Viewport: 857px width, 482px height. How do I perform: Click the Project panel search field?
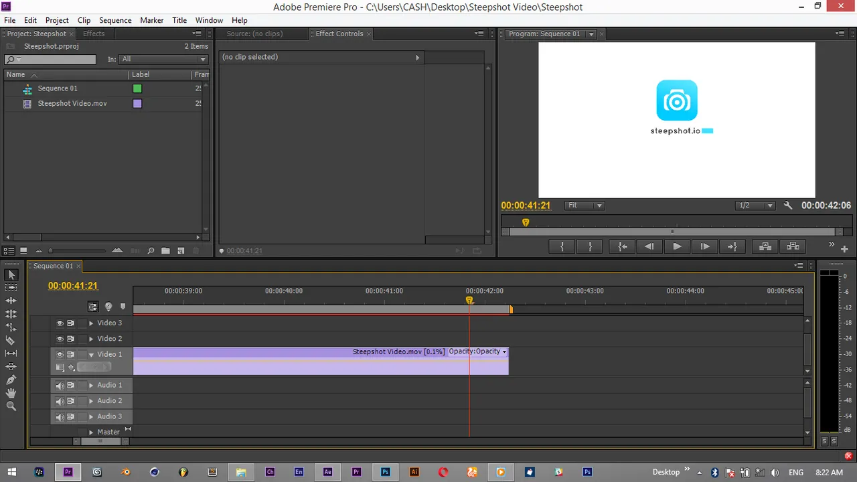click(x=50, y=59)
